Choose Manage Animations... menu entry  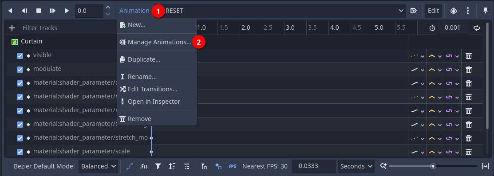(x=157, y=42)
